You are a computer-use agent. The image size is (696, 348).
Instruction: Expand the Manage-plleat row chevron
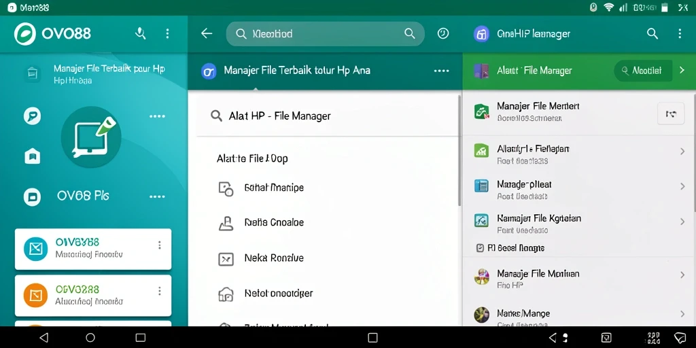(x=682, y=186)
